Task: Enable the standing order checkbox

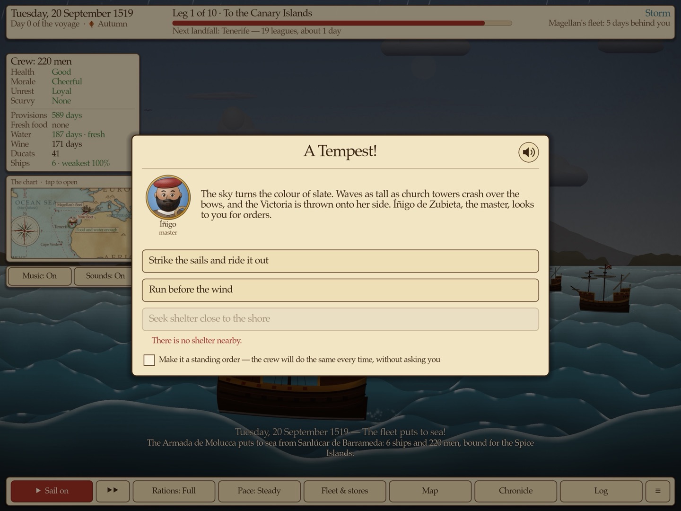Action: tap(149, 360)
